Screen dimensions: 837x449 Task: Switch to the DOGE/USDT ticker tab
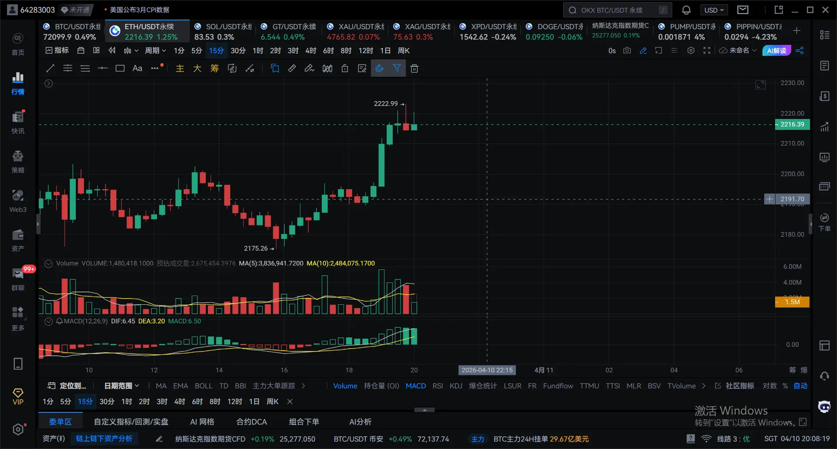pos(555,32)
